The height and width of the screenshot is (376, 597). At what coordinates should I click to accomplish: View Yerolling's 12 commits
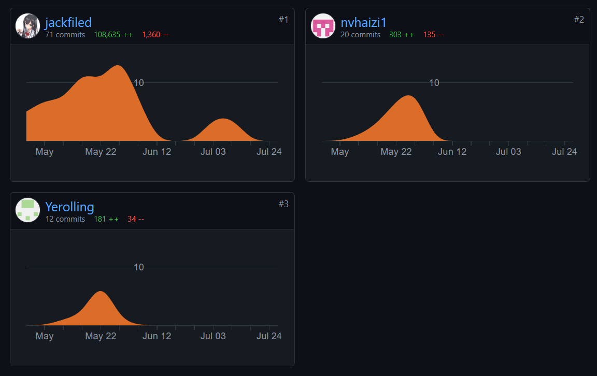pos(65,219)
